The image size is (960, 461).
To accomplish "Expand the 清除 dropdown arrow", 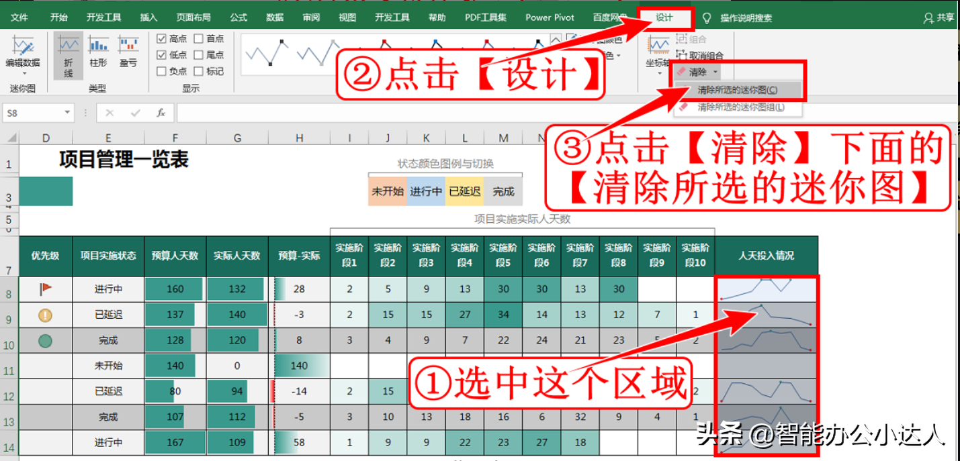I will (715, 72).
